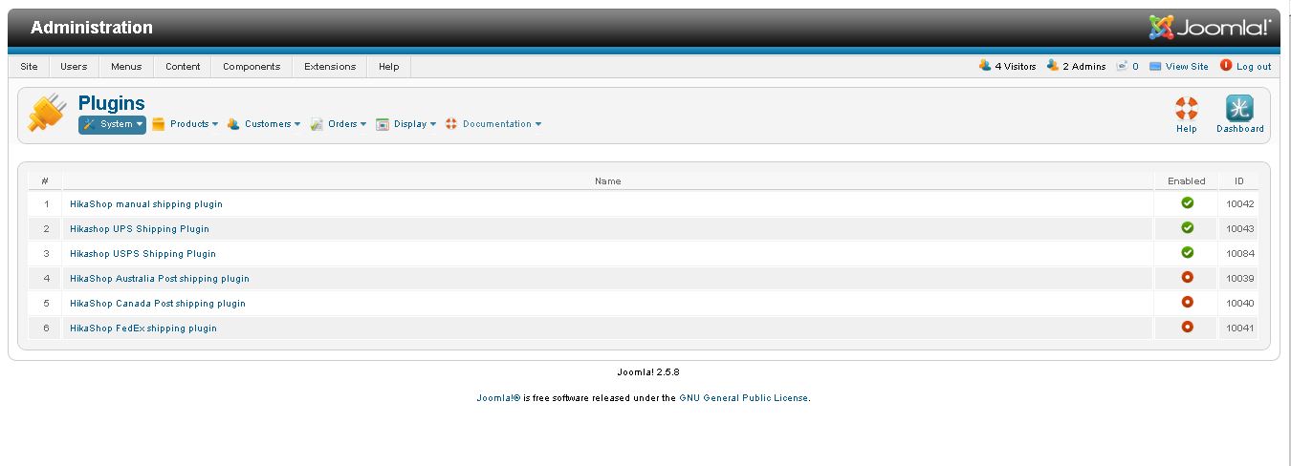The image size is (1291, 466).
Task: Click the Administration title text
Action: (x=92, y=28)
